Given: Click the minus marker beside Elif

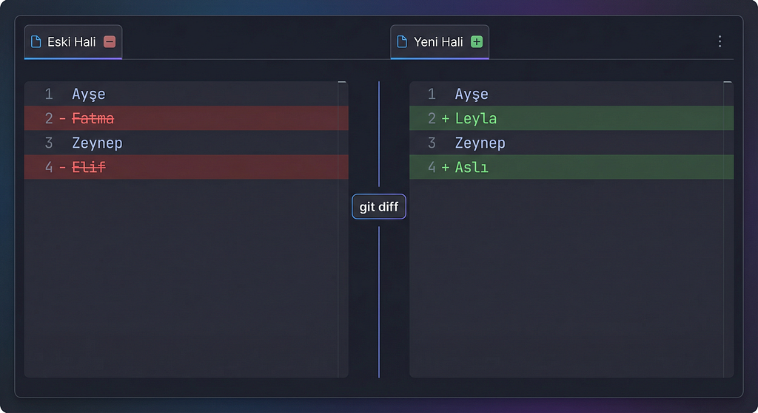Looking at the screenshot, I should tap(62, 168).
